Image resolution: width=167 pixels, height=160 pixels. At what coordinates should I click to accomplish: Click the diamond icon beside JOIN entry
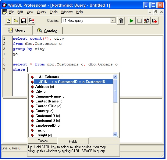32,82
